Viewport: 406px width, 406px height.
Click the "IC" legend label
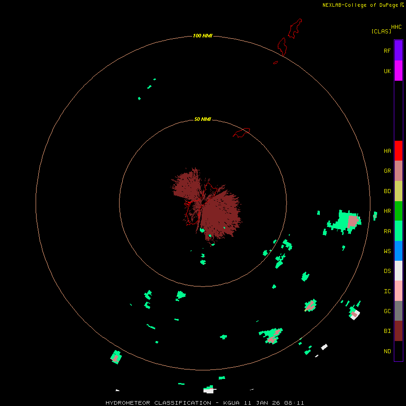click(387, 291)
